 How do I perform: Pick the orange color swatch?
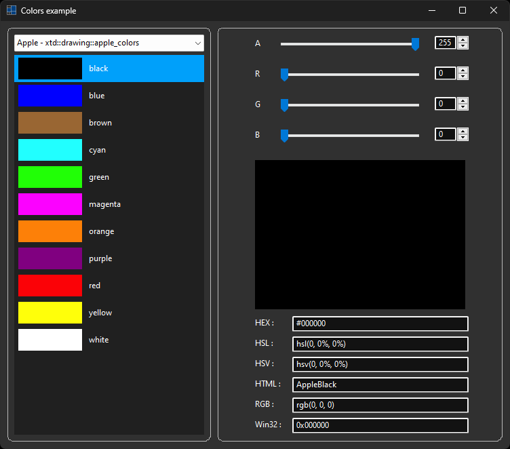coord(50,231)
